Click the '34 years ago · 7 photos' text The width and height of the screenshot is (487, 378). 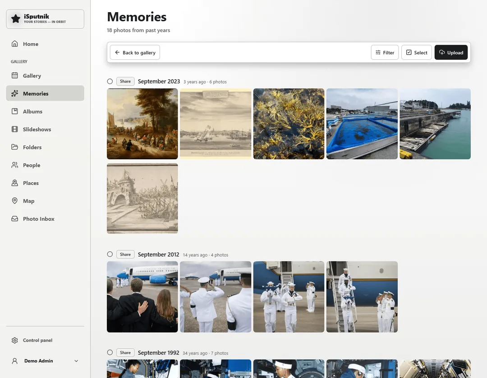tap(205, 353)
